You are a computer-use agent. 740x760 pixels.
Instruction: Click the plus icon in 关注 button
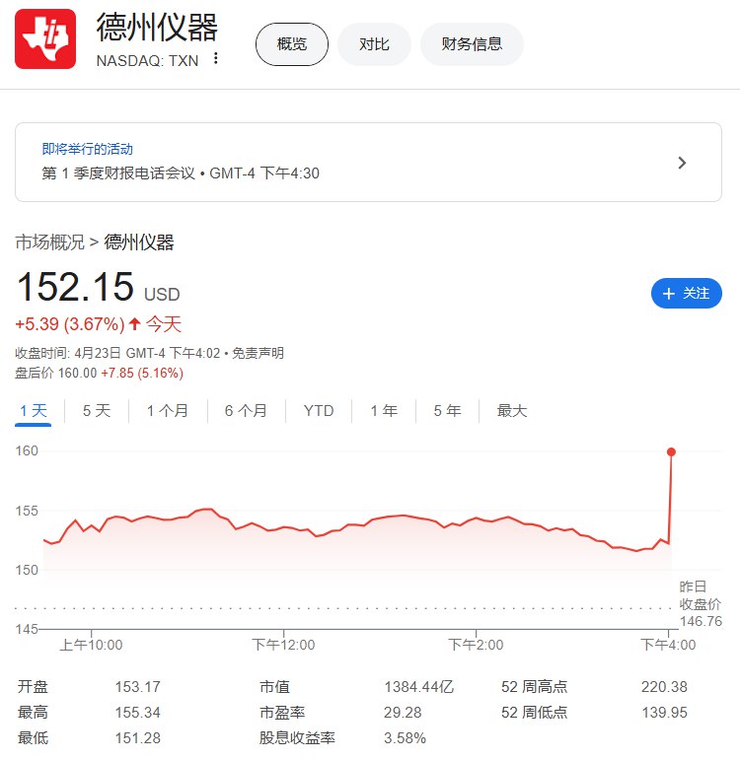669,293
